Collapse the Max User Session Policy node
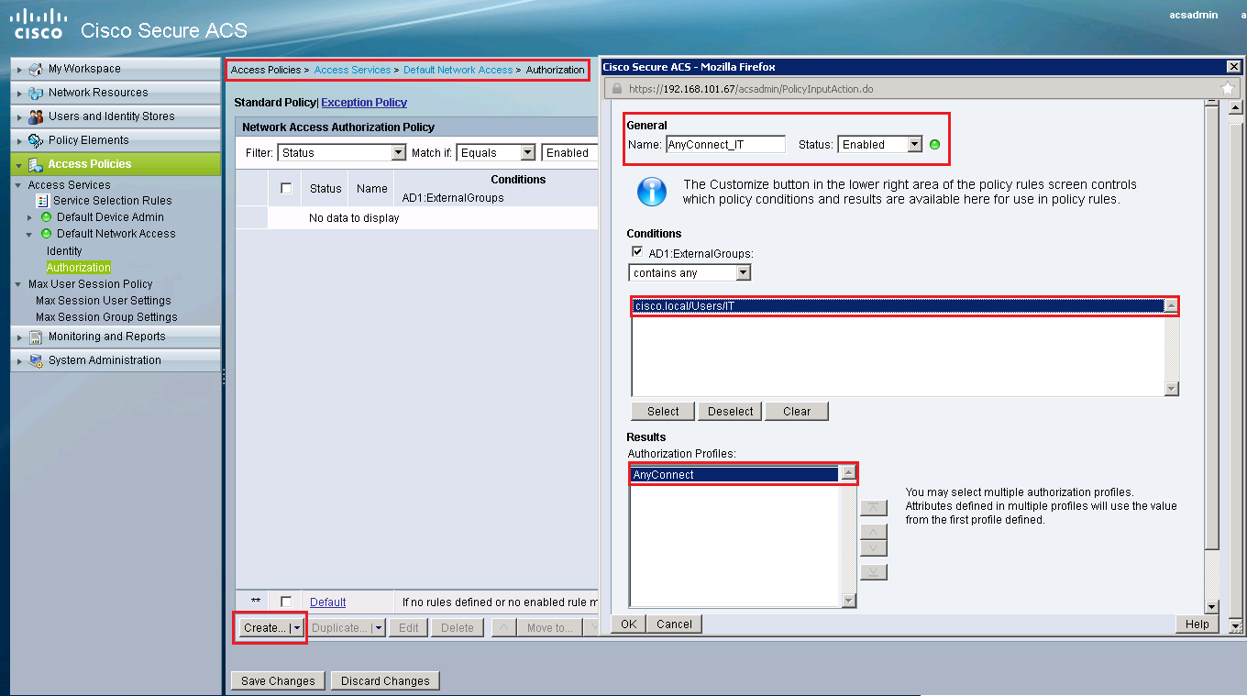Screen dimensions: 1247x696 point(18,284)
